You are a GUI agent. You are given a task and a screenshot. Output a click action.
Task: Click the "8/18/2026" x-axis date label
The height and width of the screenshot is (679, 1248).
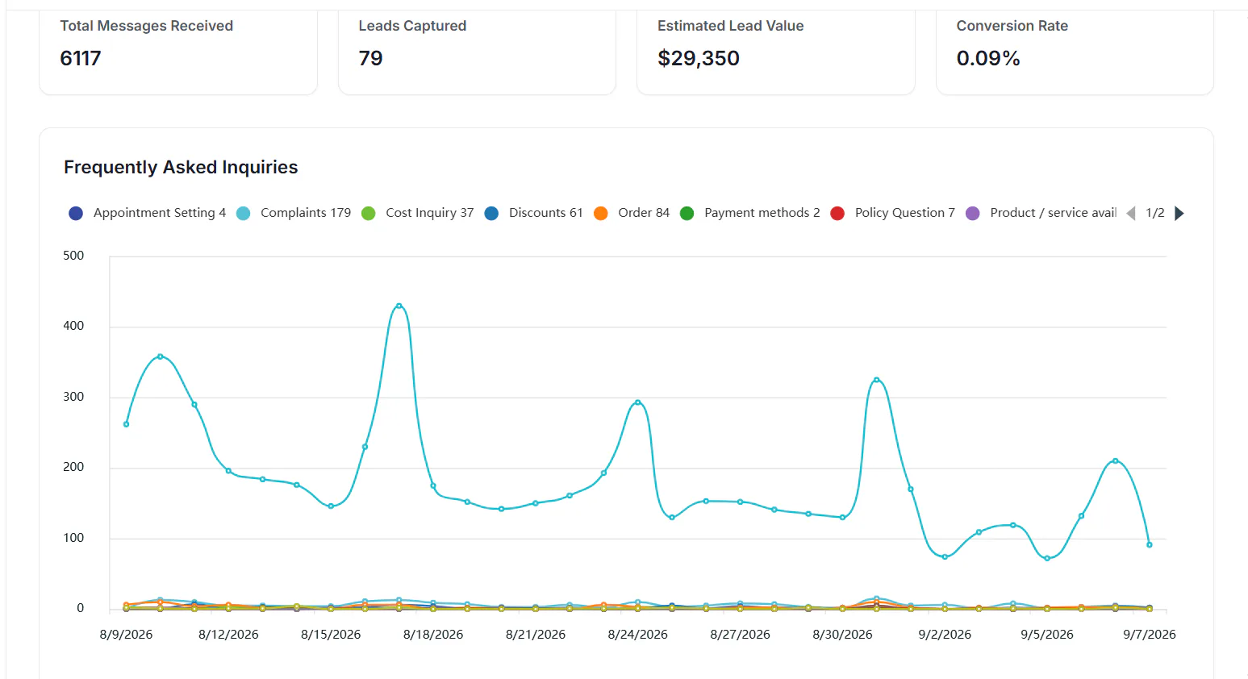pos(433,635)
